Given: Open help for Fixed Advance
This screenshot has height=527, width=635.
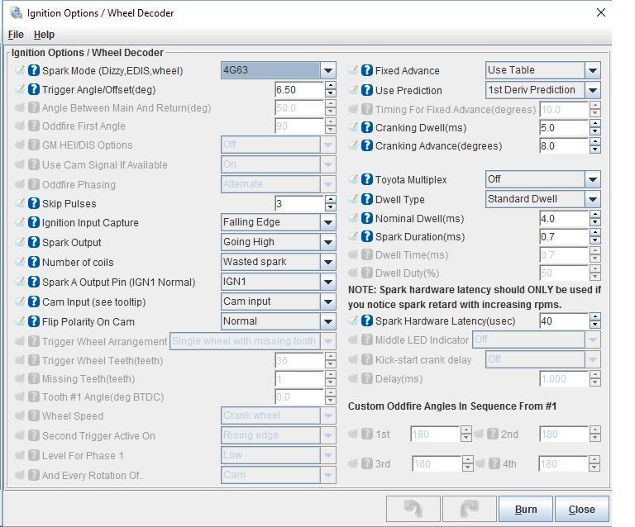Looking at the screenshot, I should pos(367,70).
